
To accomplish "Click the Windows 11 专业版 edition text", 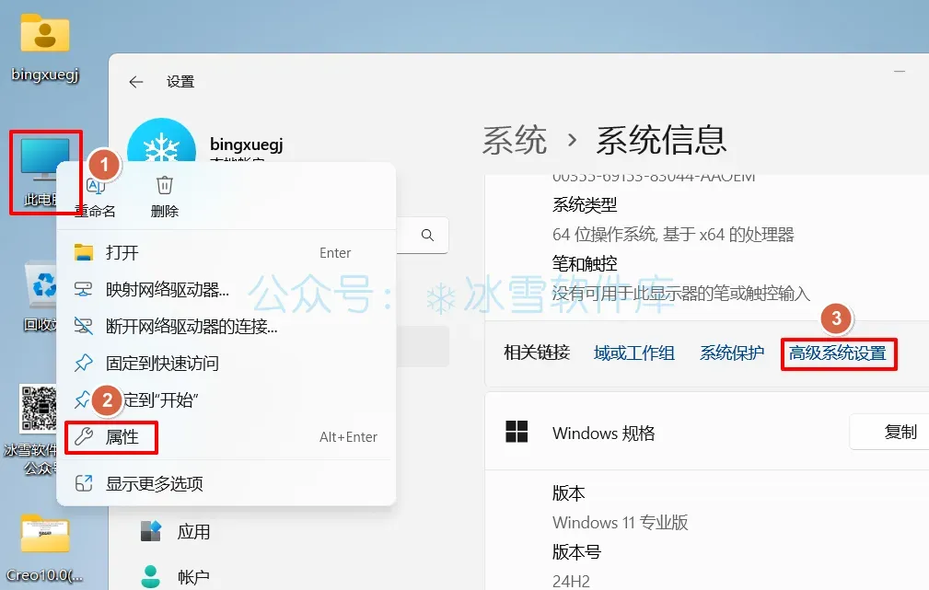I will click(x=621, y=523).
